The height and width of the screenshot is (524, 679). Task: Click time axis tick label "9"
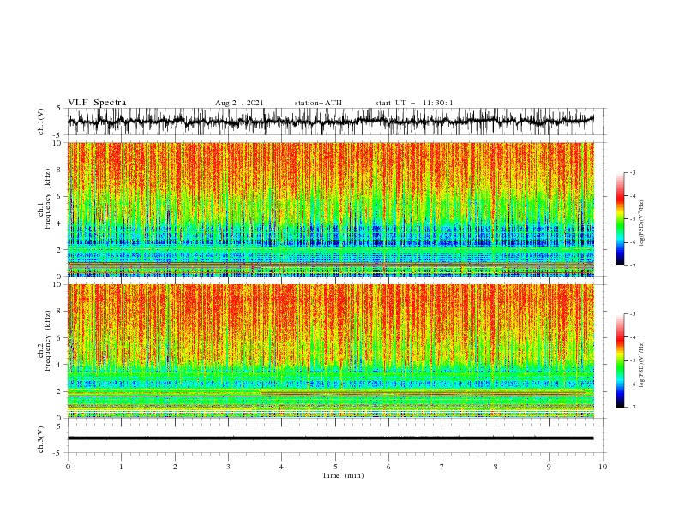(x=549, y=467)
